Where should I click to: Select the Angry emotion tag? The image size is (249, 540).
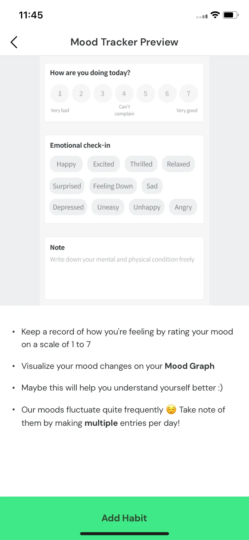tap(183, 207)
